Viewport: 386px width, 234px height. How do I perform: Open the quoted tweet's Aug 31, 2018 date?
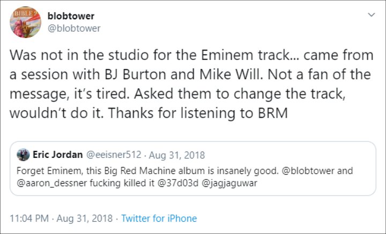pos(177,155)
